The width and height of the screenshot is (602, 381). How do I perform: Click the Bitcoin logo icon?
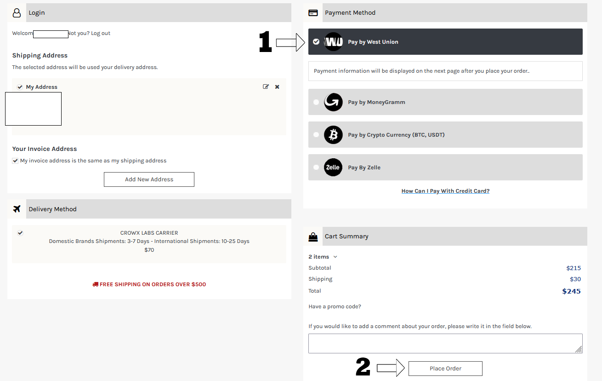[333, 135]
